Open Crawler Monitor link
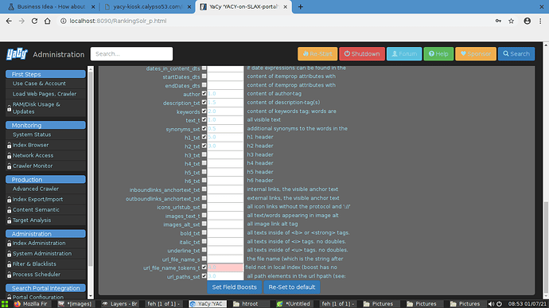 pyautogui.click(x=33, y=166)
